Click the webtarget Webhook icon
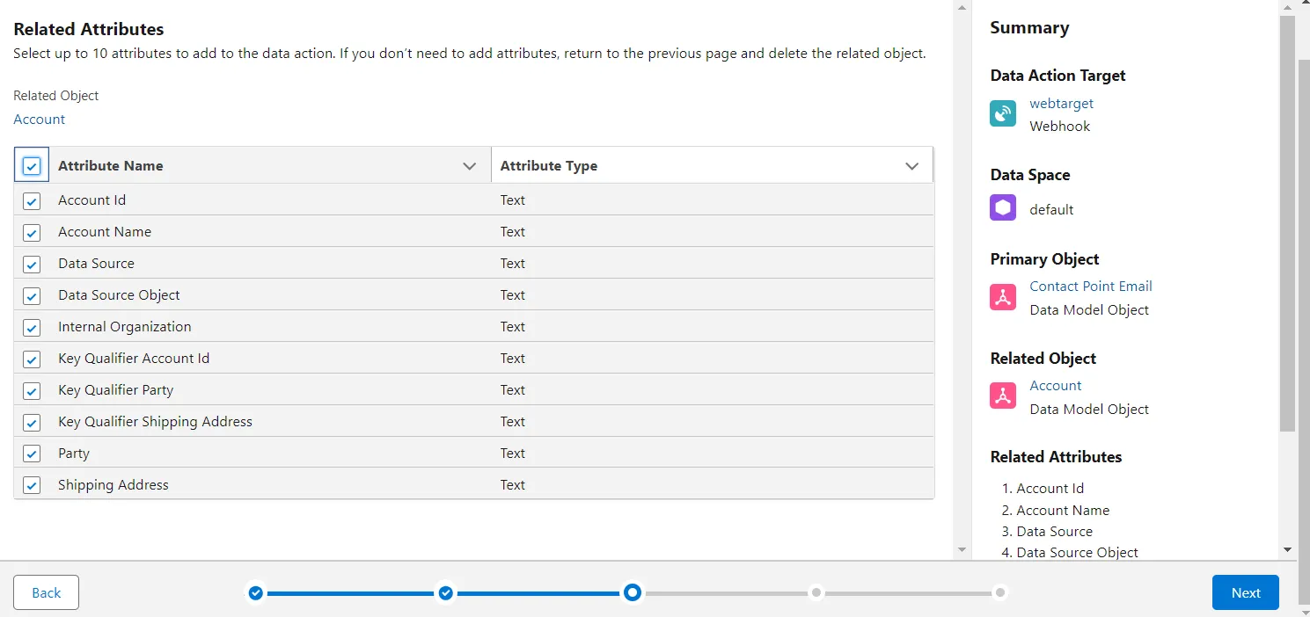The height and width of the screenshot is (617, 1310). click(x=1003, y=114)
